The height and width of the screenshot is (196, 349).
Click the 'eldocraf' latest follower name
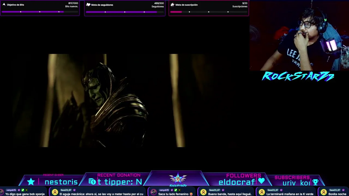click(x=237, y=182)
